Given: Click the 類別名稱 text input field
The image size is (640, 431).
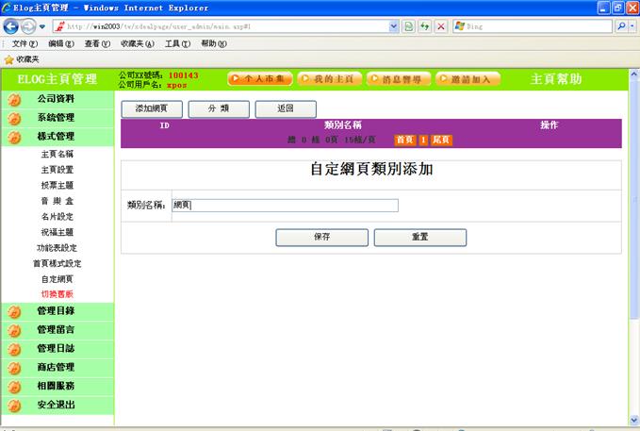Looking at the screenshot, I should tap(285, 205).
